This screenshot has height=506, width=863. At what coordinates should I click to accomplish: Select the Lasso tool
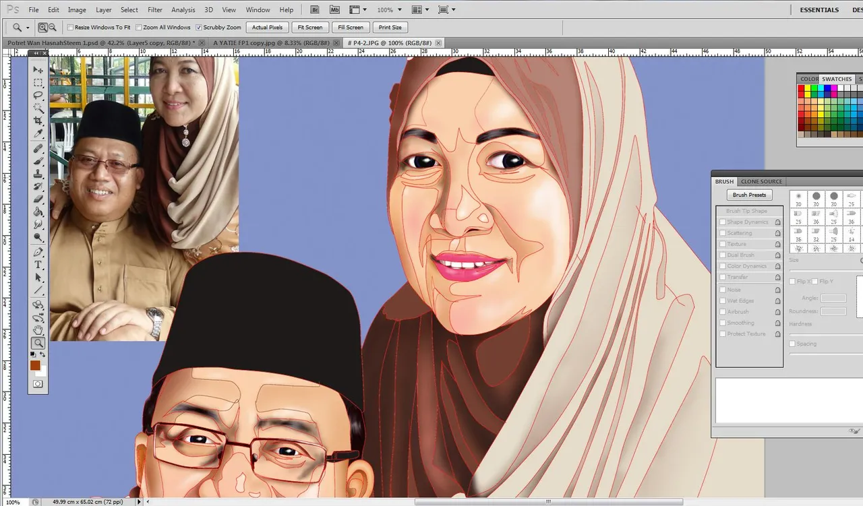click(x=38, y=96)
